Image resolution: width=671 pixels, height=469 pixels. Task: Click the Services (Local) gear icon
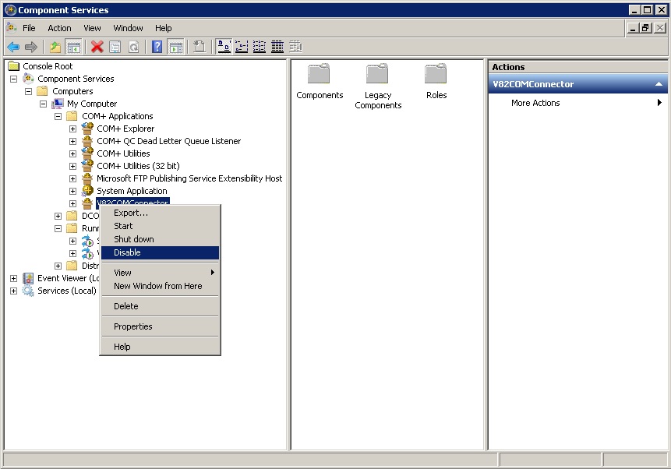point(28,291)
